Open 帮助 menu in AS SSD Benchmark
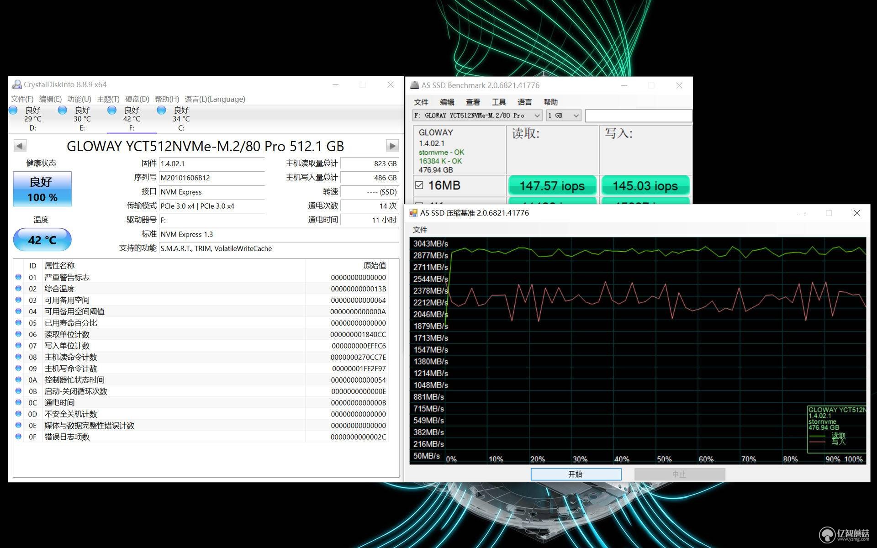The height and width of the screenshot is (548, 877). coord(550,102)
